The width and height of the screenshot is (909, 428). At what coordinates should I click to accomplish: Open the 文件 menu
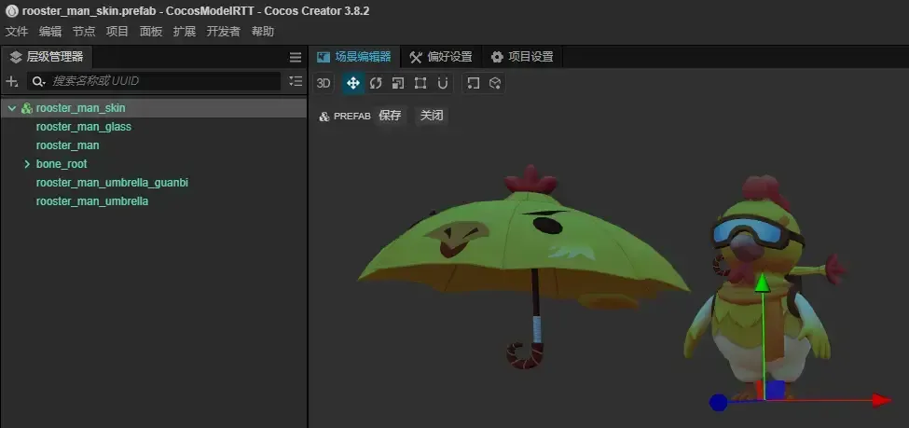(x=17, y=32)
